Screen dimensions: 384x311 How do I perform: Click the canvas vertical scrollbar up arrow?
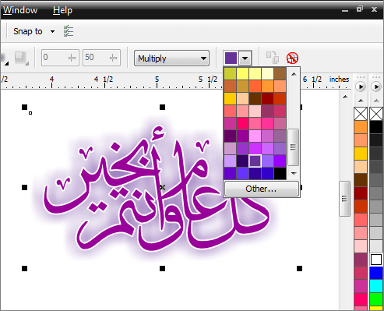[345, 97]
